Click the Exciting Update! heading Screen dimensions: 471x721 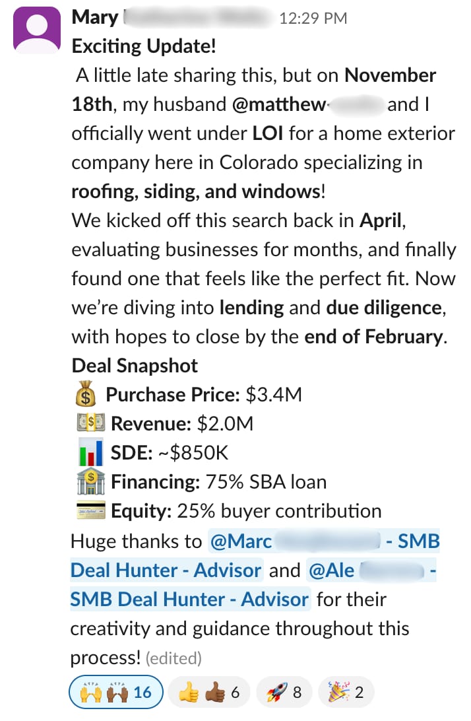coord(144,47)
